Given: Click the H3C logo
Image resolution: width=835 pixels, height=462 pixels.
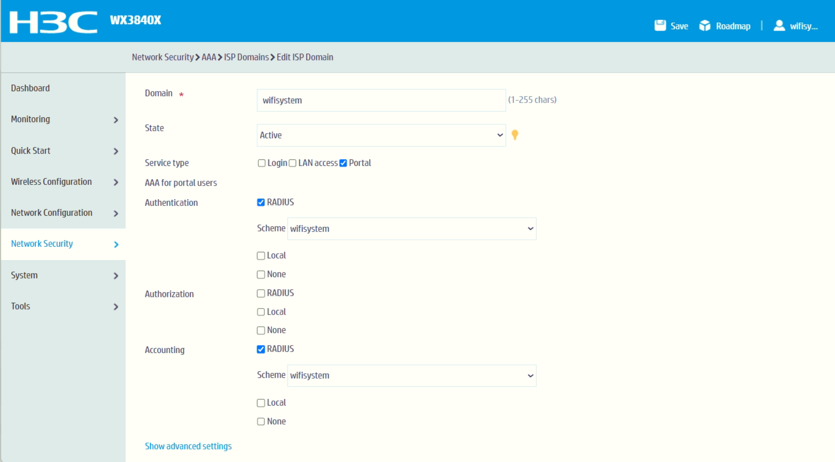Looking at the screenshot, I should click(53, 22).
